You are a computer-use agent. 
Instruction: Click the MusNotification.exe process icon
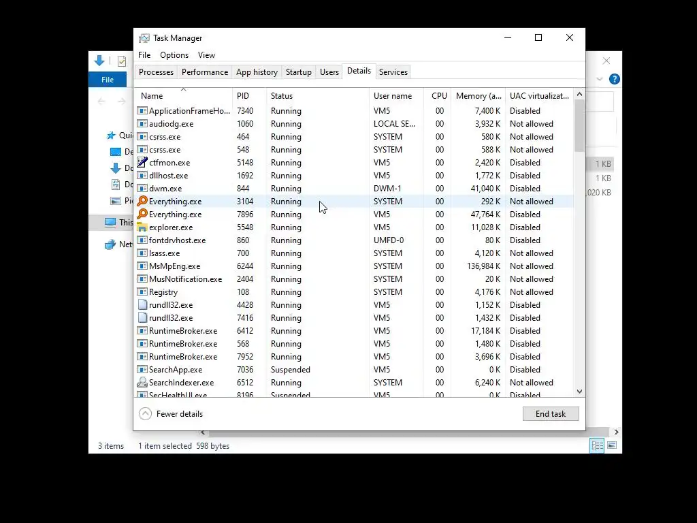[142, 279]
